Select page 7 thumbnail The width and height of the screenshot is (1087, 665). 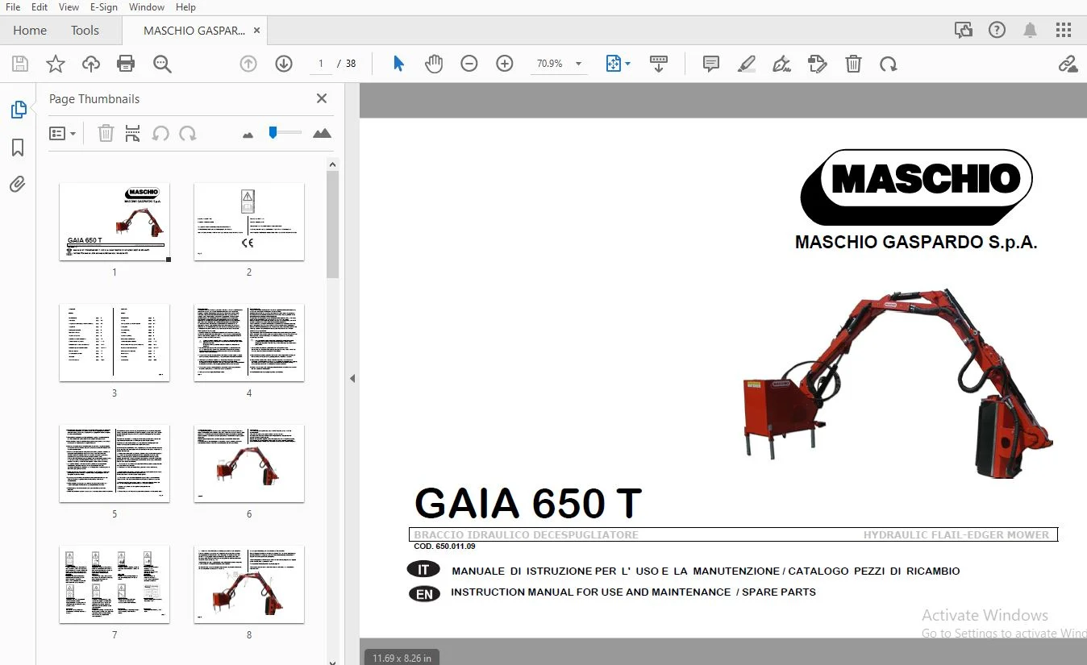[115, 584]
